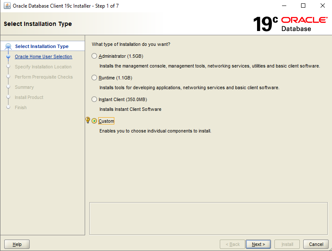
Task: Select the Custom installation radio button
Action: [x=94, y=121]
